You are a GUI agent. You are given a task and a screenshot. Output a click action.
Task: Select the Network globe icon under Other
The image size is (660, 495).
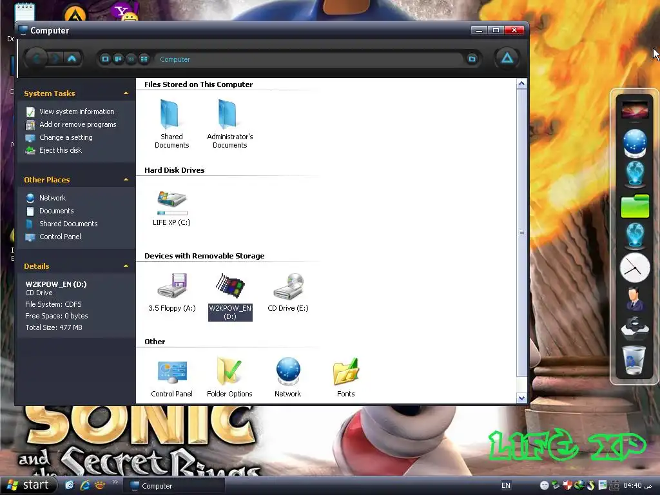click(288, 371)
